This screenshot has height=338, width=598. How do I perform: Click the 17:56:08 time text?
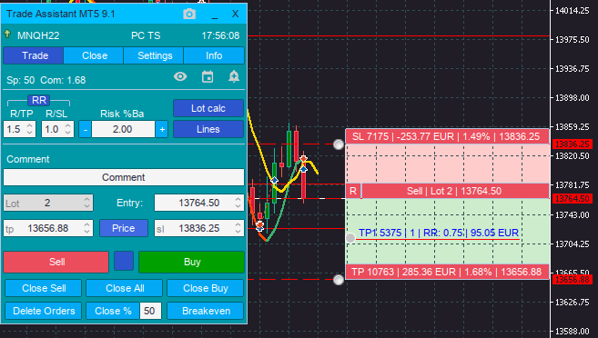(x=220, y=35)
